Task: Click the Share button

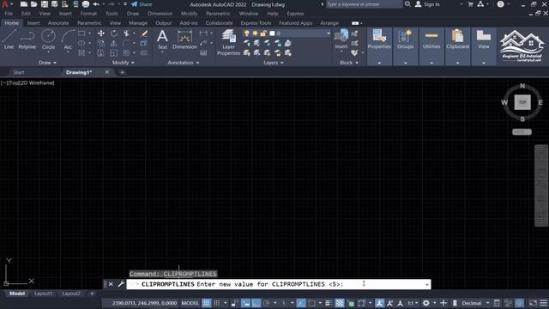Action: point(142,4)
